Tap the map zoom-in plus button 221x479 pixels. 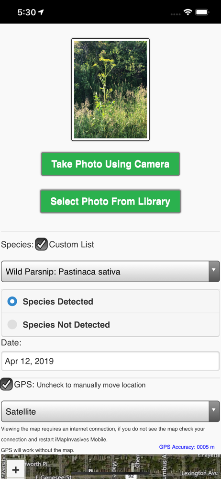click(x=15, y=469)
